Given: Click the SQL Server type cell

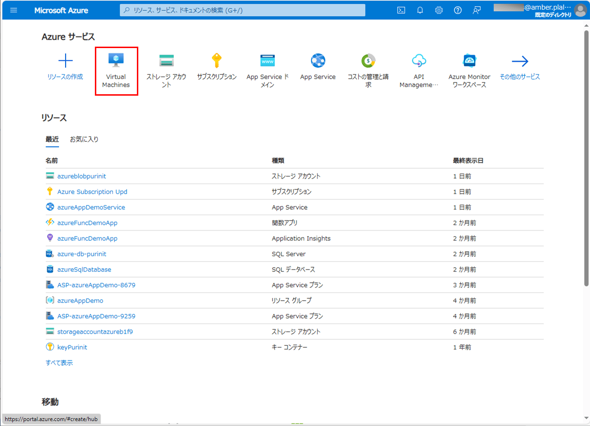Looking at the screenshot, I should click(x=288, y=254).
